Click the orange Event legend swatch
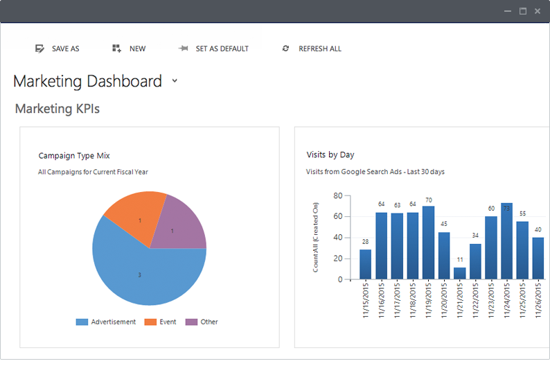This screenshot has width=550, height=368. (x=150, y=322)
